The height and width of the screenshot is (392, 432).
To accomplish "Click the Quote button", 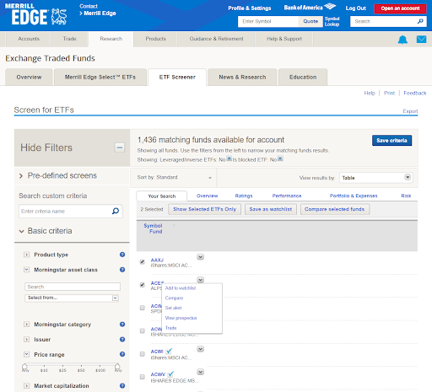I will pyautogui.click(x=310, y=21).
